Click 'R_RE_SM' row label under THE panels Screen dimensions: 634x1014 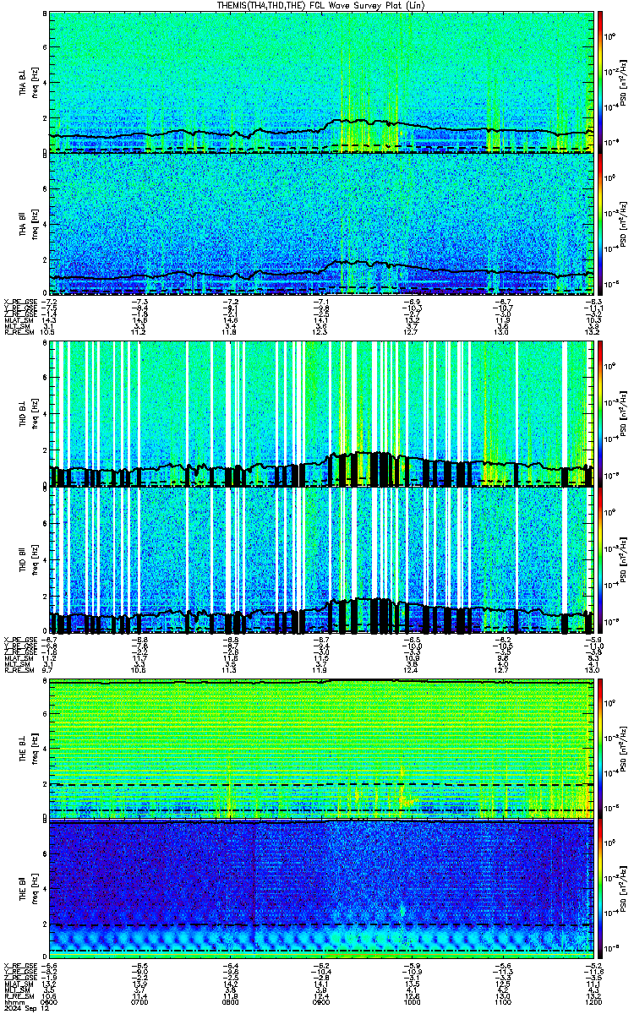pos(18,995)
